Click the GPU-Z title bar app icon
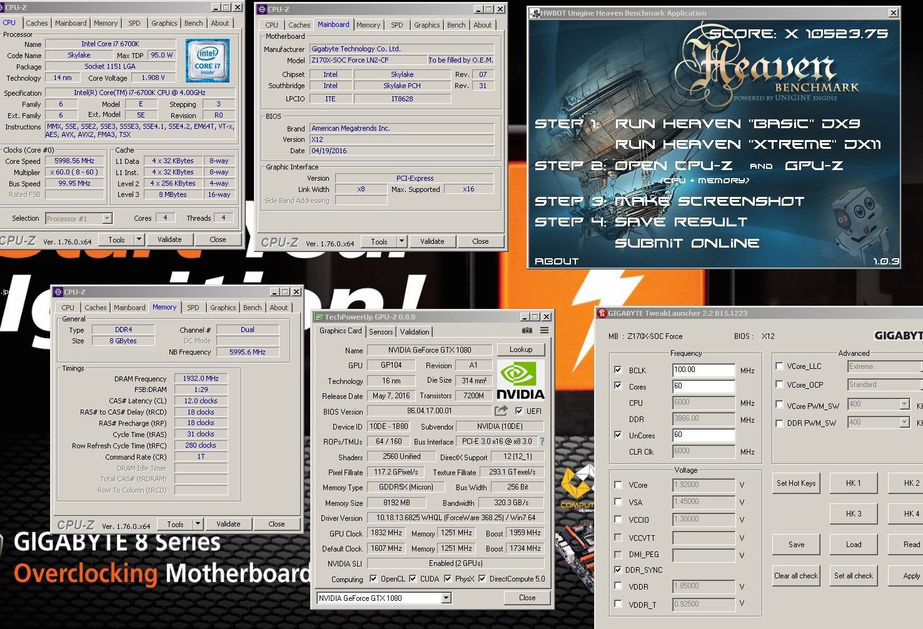 pos(319,317)
